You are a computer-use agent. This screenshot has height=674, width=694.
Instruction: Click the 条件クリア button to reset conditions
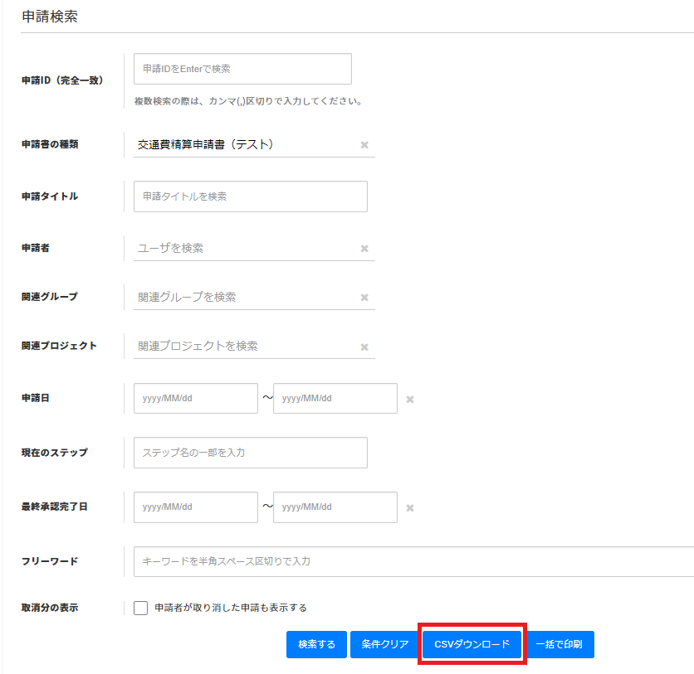pos(384,644)
